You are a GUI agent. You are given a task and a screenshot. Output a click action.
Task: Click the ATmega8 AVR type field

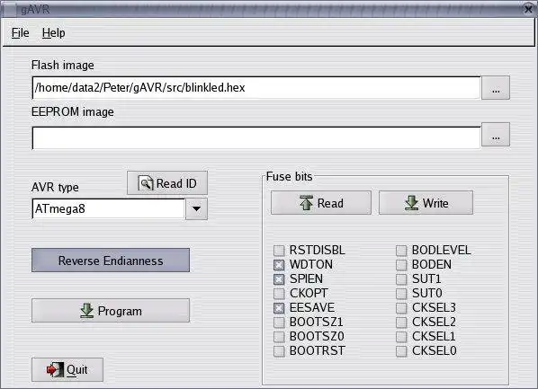109,208
